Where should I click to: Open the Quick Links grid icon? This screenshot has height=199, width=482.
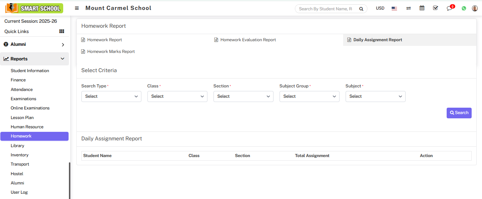point(61,32)
